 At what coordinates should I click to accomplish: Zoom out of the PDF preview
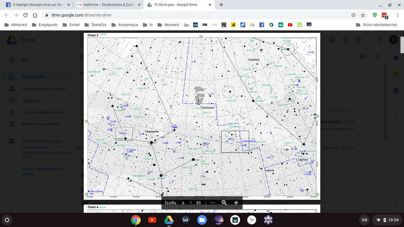click(x=213, y=203)
